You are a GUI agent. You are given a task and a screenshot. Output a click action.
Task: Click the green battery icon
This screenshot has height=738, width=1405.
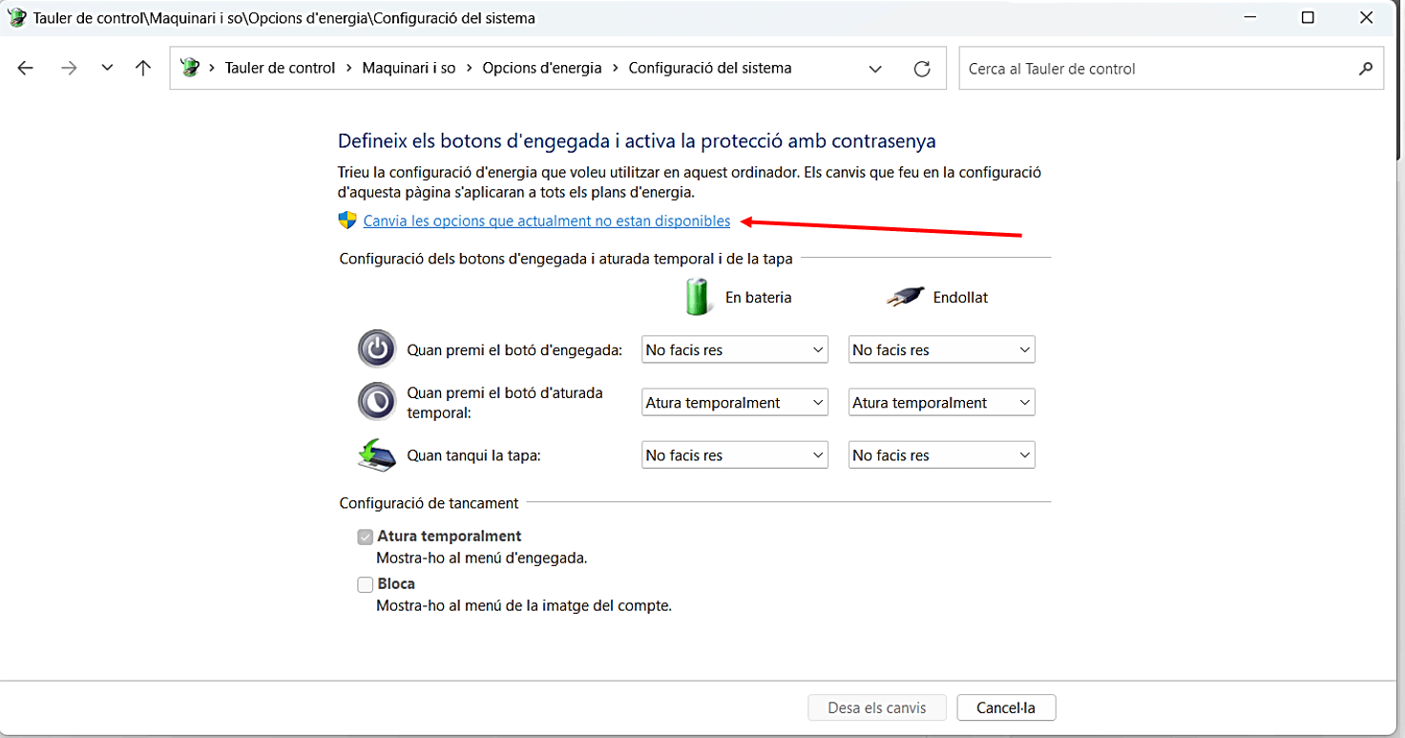[699, 297]
